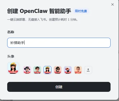119x101 pixels.
Task: Select the highlighted yellow-hat girl avatar option
Action: 47,70
